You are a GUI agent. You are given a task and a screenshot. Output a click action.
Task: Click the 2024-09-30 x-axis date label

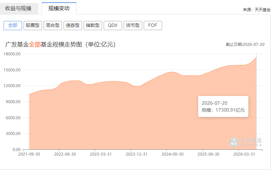pyautogui.click(x=173, y=154)
